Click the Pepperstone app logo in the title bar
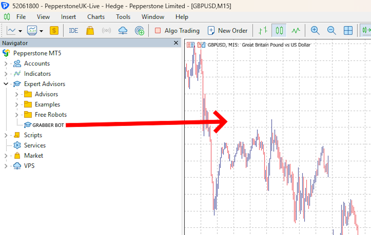Viewport: 371px width, 235px height. [x=5, y=6]
